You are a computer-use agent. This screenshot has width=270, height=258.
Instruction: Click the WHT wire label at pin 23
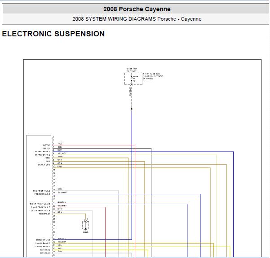60,209
